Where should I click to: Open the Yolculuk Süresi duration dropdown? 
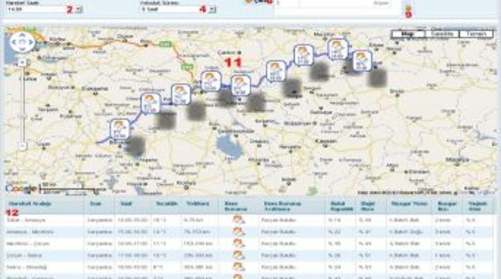(x=212, y=9)
